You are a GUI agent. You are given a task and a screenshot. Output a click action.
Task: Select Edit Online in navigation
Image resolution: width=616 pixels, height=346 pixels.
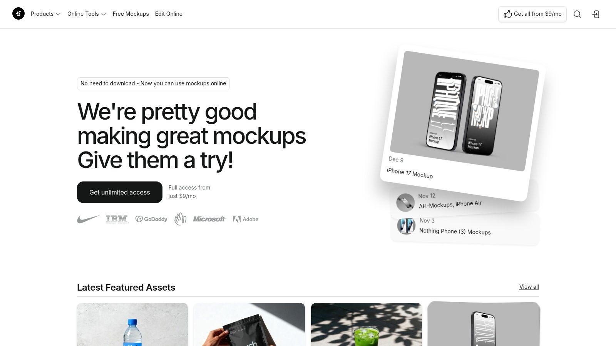click(169, 14)
